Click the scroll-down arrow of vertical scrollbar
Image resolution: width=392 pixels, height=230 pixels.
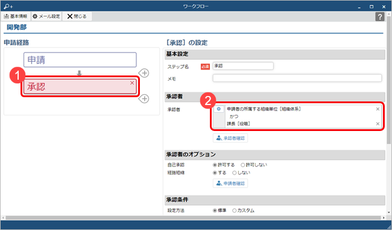[x=389, y=212]
